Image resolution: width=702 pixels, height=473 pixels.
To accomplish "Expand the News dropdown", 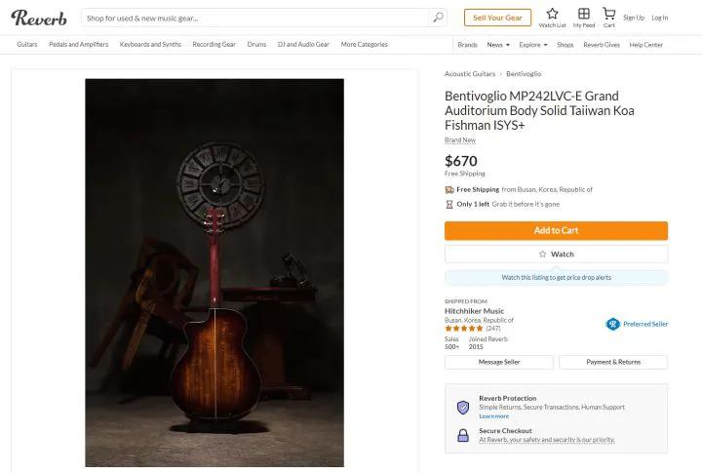I will 498,45.
